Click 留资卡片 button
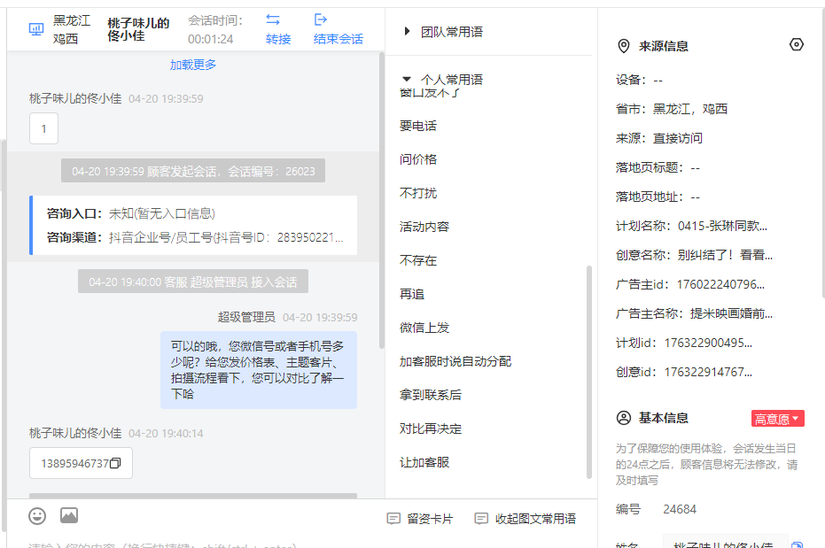The width and height of the screenshot is (825, 548). (420, 519)
